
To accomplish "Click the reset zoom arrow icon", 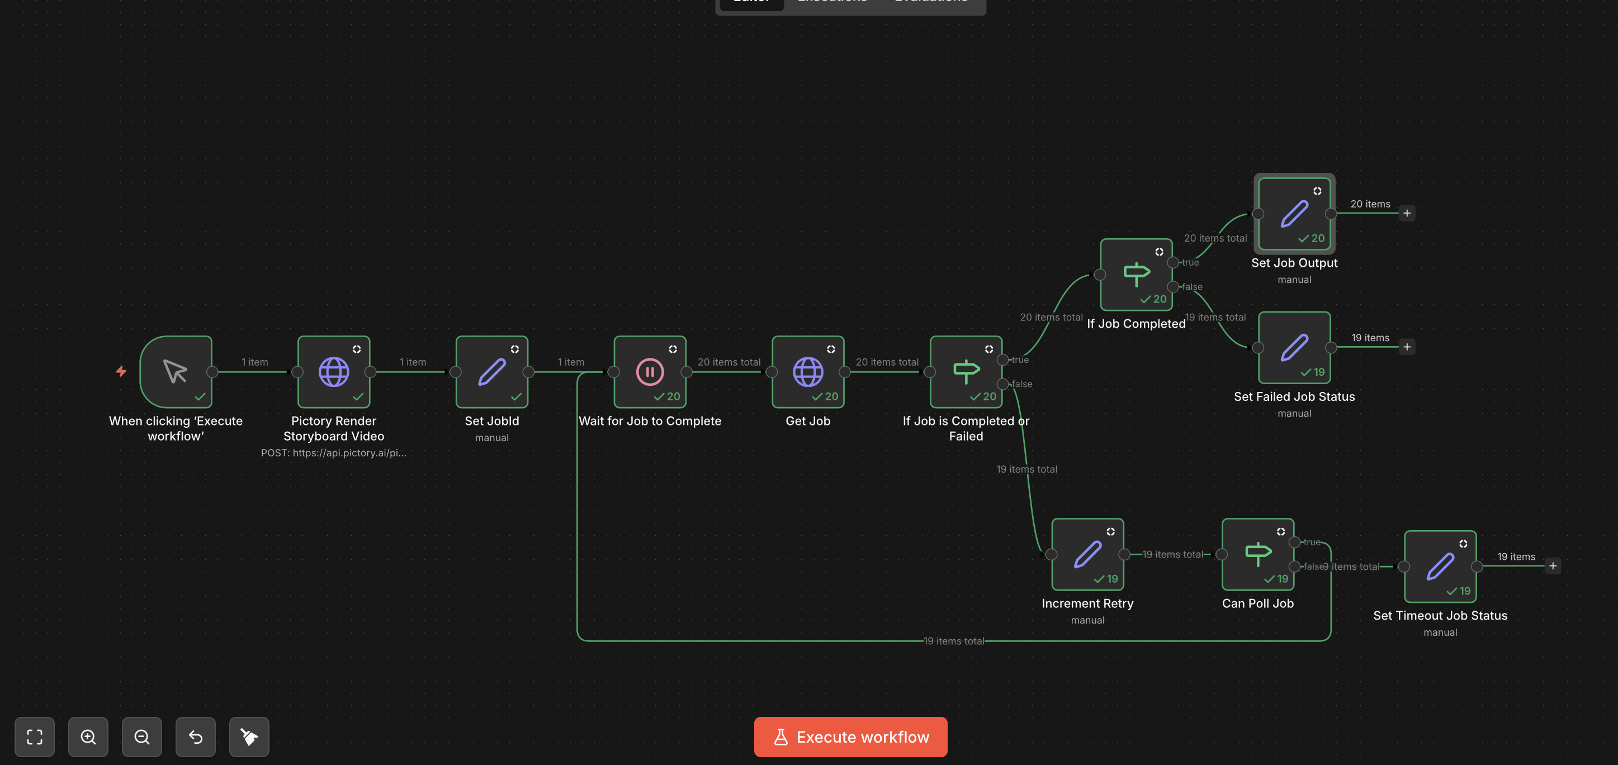I will pyautogui.click(x=195, y=736).
